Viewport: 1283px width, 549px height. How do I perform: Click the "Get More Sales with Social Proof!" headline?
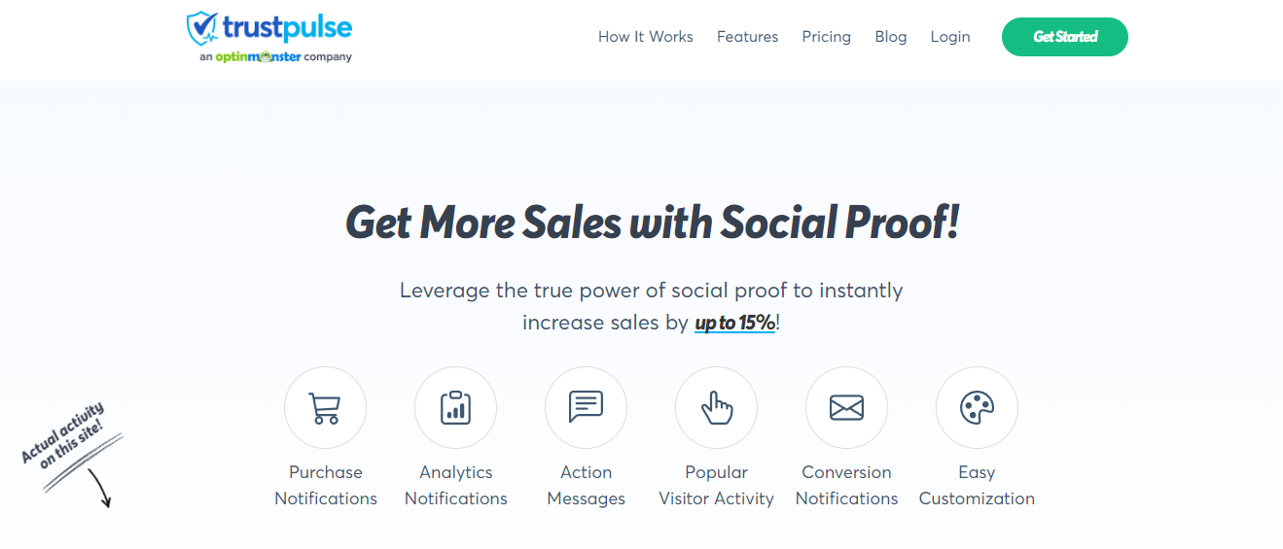point(653,223)
